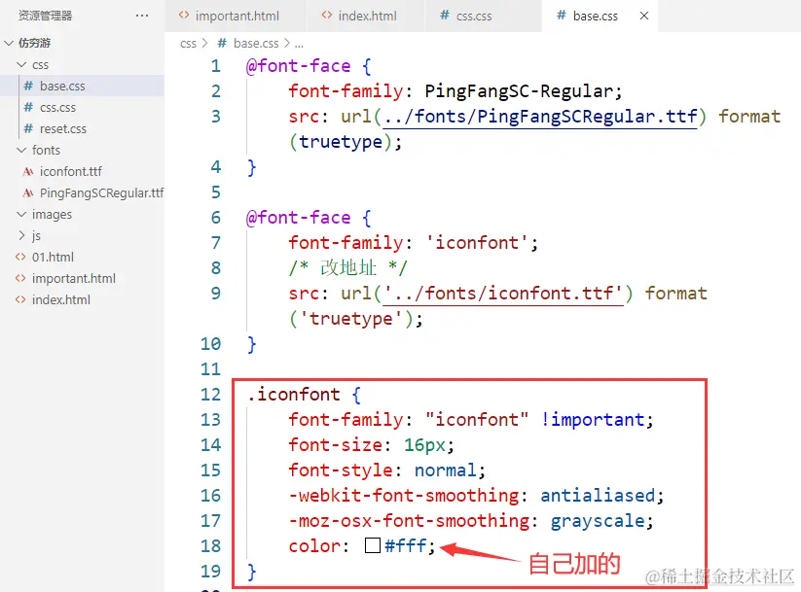Click the grayscale value on line 17
The height and width of the screenshot is (592, 801).
pyautogui.click(x=598, y=521)
